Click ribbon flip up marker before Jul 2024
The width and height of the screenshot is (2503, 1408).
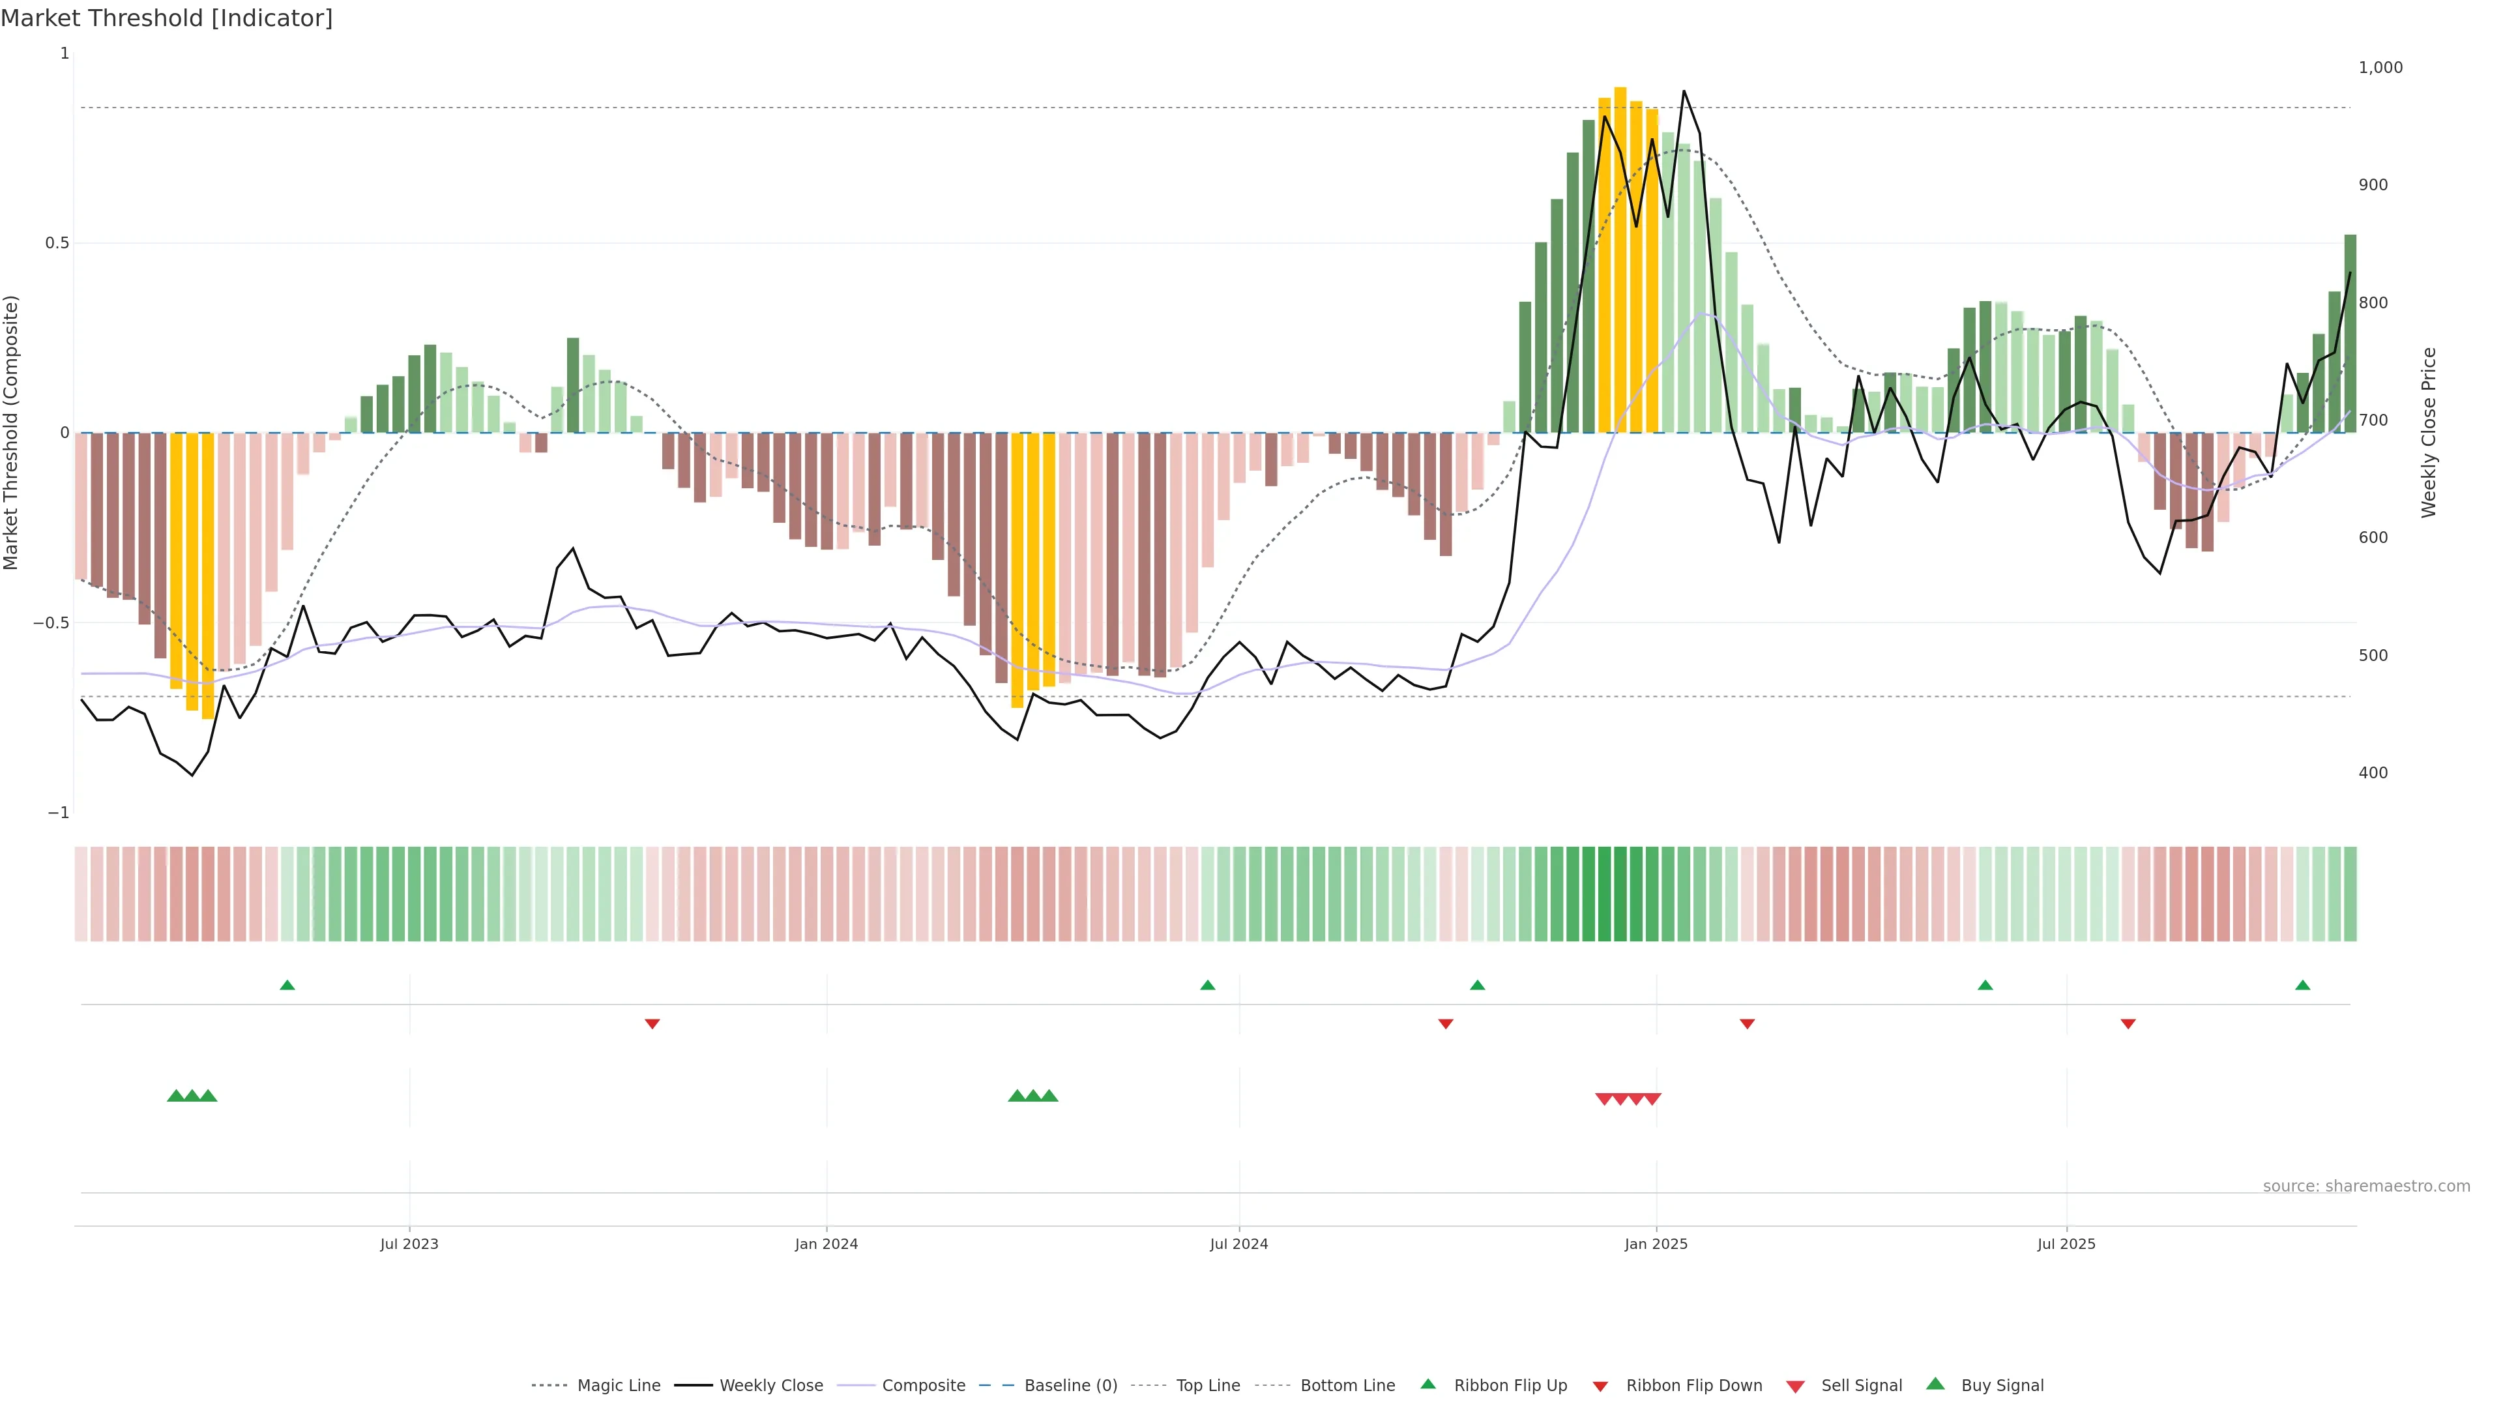click(1207, 986)
